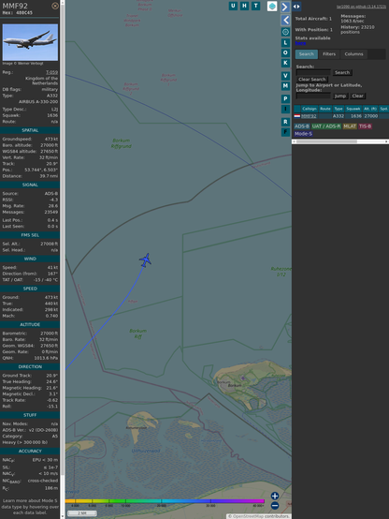This screenshot has width=389, height=519.
Task: Select the MMF92 callsign in table
Action: (309, 116)
